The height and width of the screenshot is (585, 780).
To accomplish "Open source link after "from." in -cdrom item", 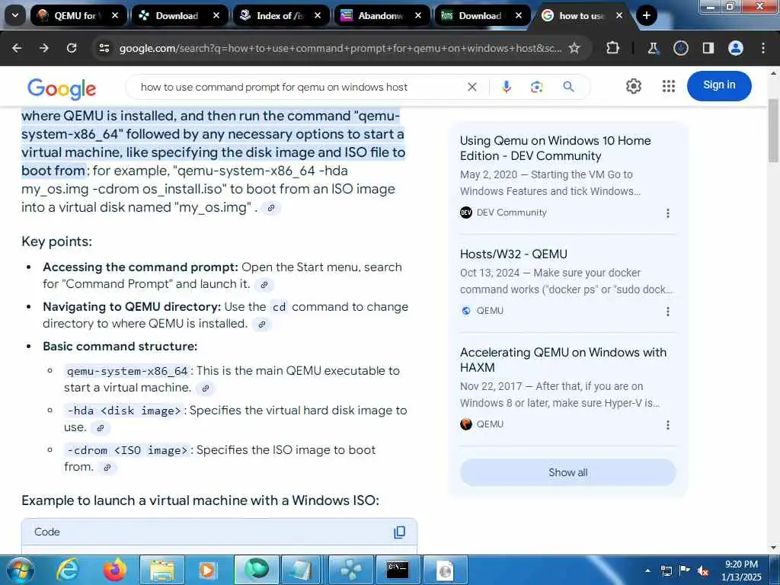I will pos(107,468).
